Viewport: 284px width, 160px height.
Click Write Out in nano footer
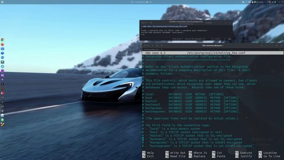[175, 153]
